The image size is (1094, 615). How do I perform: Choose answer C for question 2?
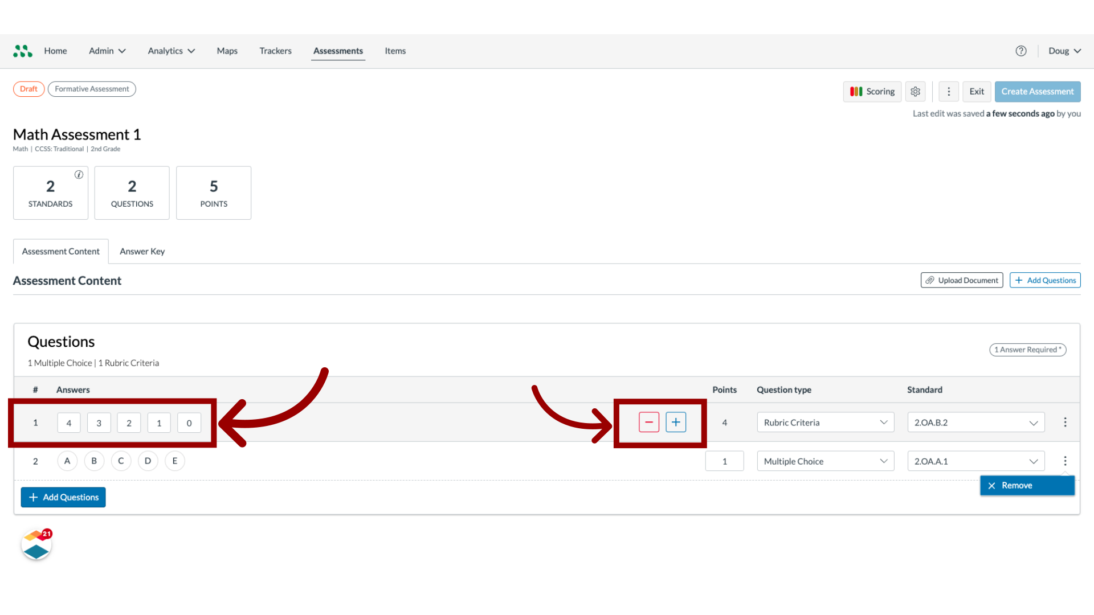tap(121, 461)
